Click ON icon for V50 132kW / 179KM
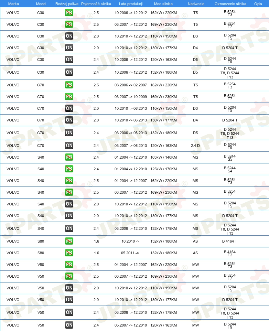Viewport: 269px width, 331px height. [69, 312]
